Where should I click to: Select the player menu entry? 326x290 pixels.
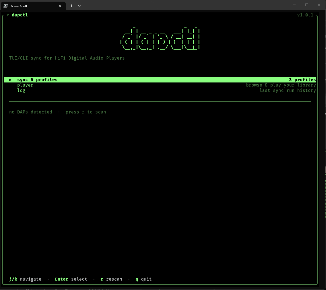25,85
